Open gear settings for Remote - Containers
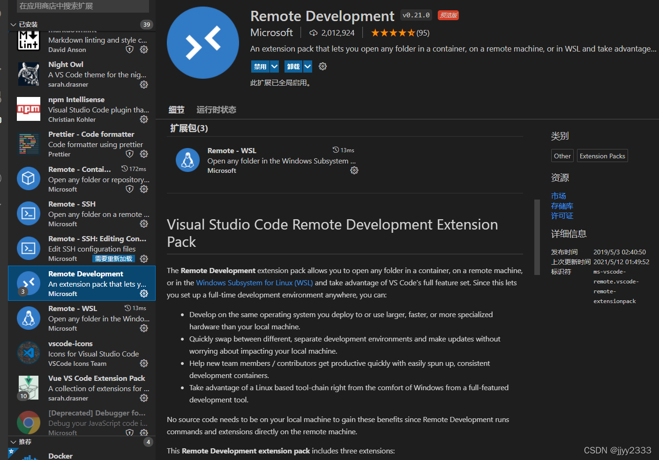The image size is (659, 460). (x=144, y=189)
